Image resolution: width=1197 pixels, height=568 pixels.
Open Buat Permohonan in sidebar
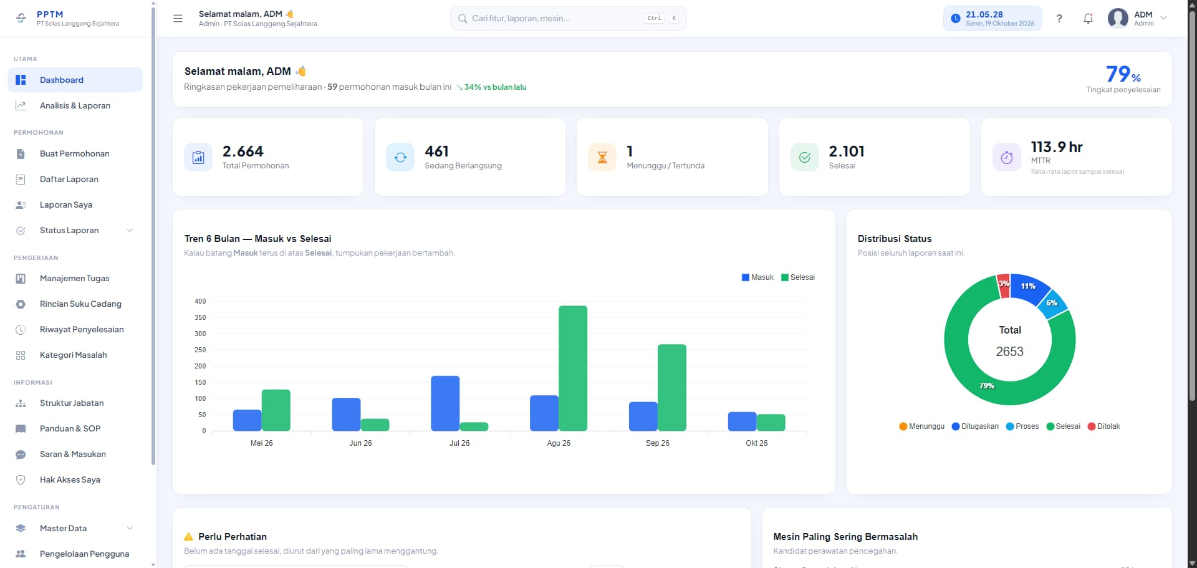(75, 153)
